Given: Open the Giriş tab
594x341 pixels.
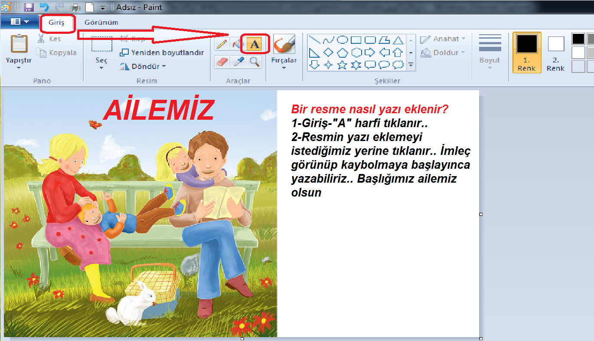Looking at the screenshot, I should (x=56, y=23).
